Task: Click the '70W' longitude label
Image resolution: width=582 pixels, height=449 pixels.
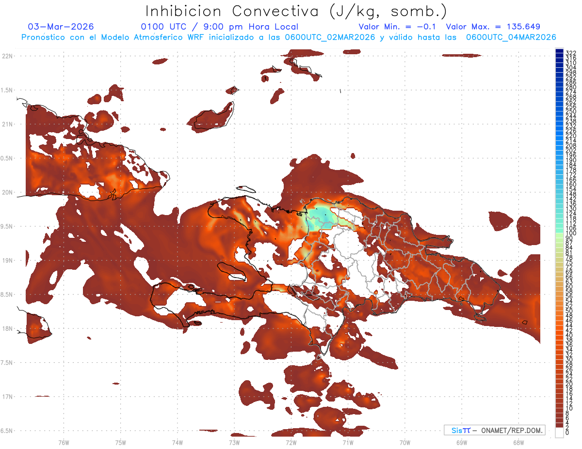Action: [x=405, y=442]
